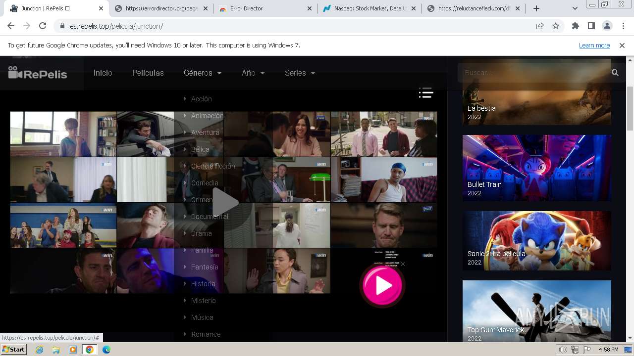The image size is (634, 356).
Task: Expand the Géneros dropdown menu
Action: (203, 73)
